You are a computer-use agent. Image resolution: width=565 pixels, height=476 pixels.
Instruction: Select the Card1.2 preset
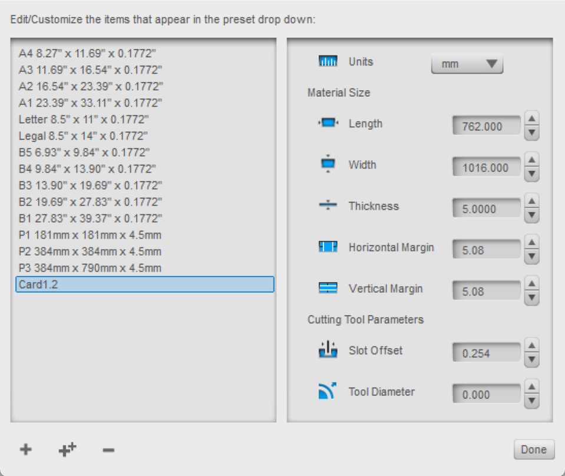tap(144, 285)
